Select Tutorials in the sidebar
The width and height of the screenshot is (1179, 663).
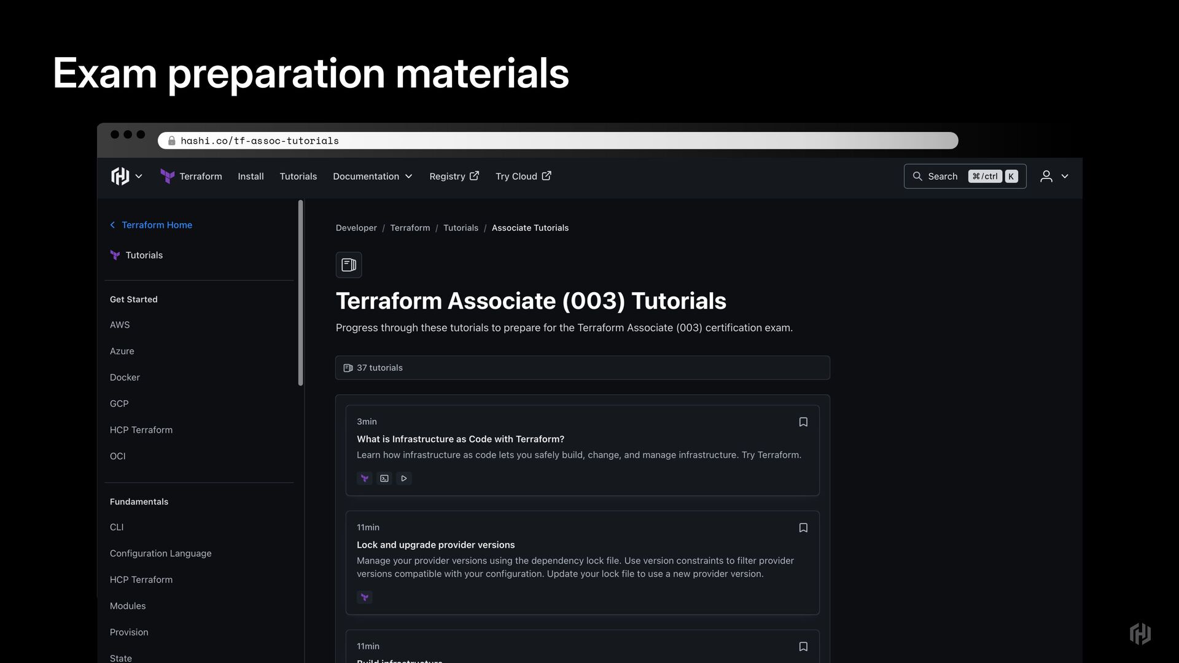coord(144,255)
